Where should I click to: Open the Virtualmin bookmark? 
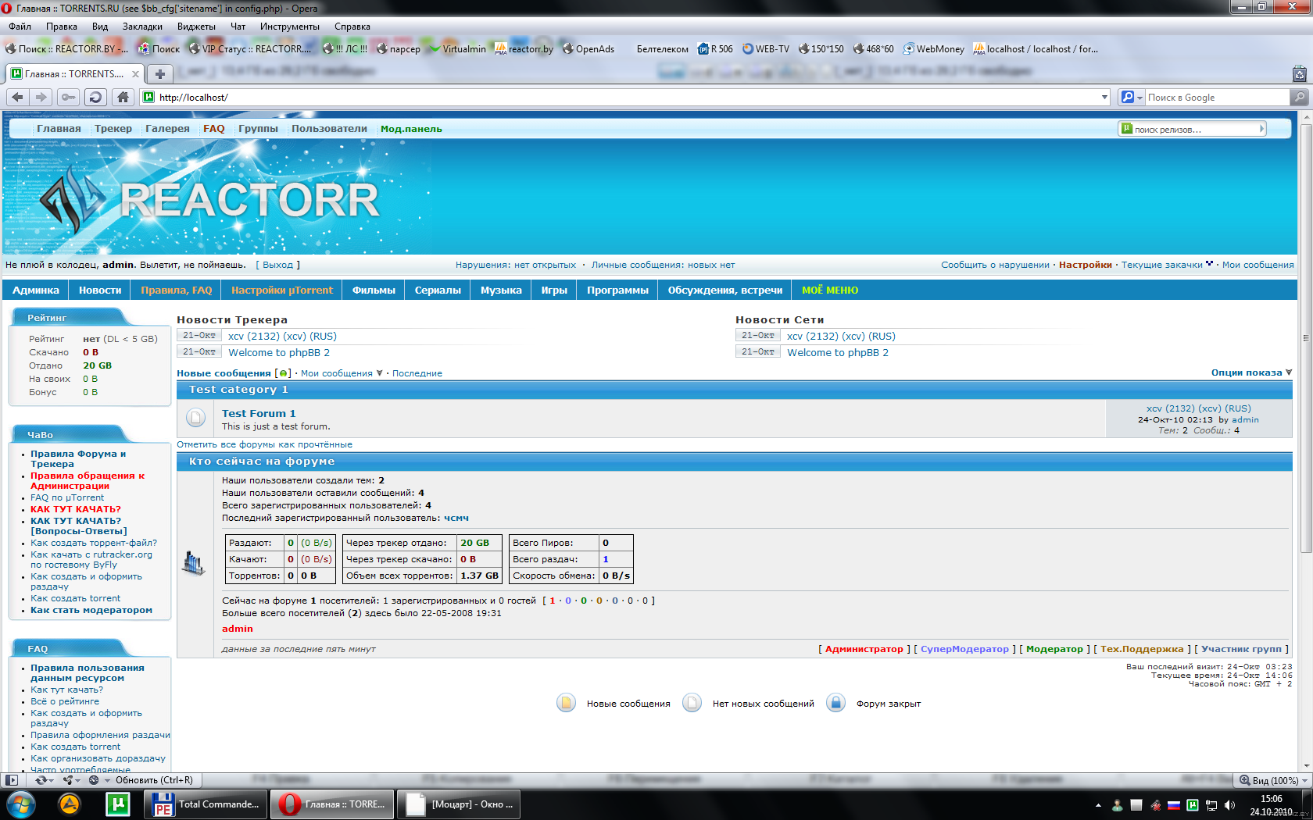point(457,48)
